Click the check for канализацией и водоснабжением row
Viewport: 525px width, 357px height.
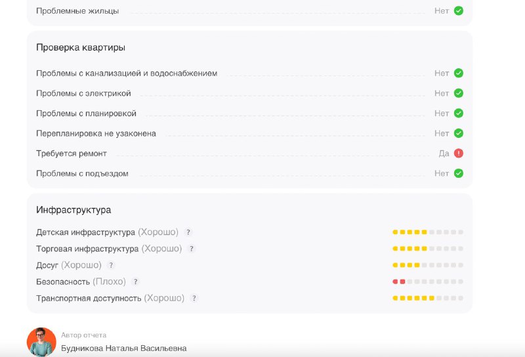pyautogui.click(x=459, y=73)
